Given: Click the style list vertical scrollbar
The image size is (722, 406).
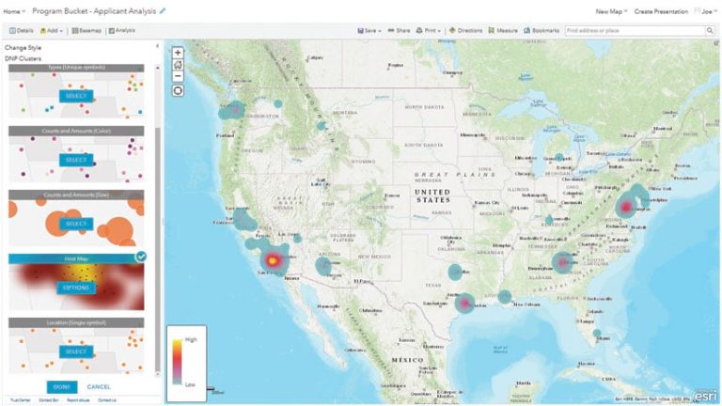Looking at the screenshot, I should click(158, 248).
